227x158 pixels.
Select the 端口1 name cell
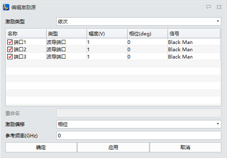(x=26, y=42)
